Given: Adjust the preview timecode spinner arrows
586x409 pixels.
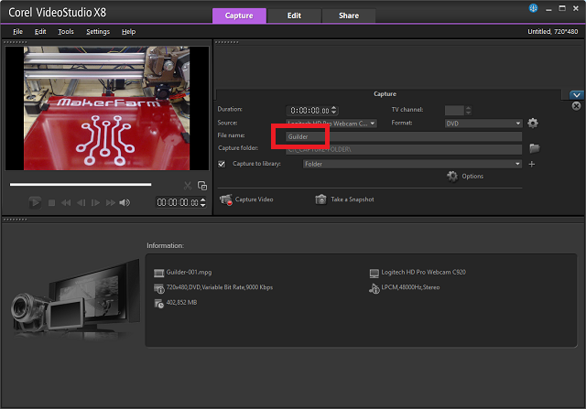Looking at the screenshot, I should pyautogui.click(x=203, y=202).
